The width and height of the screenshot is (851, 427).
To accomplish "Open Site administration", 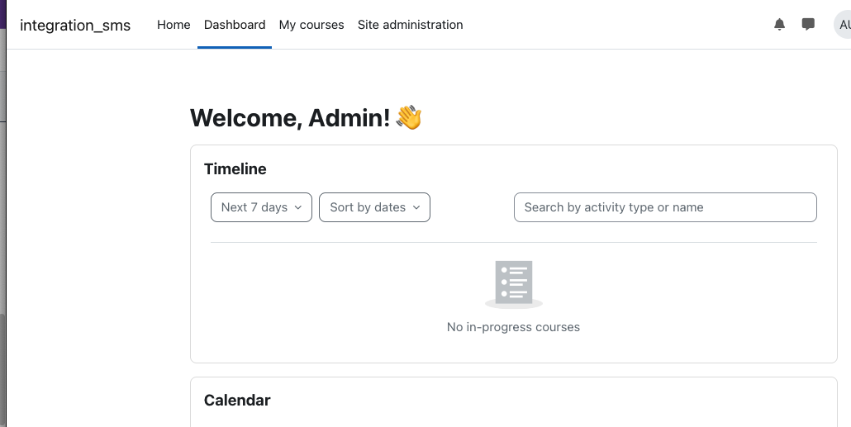I will (x=411, y=25).
